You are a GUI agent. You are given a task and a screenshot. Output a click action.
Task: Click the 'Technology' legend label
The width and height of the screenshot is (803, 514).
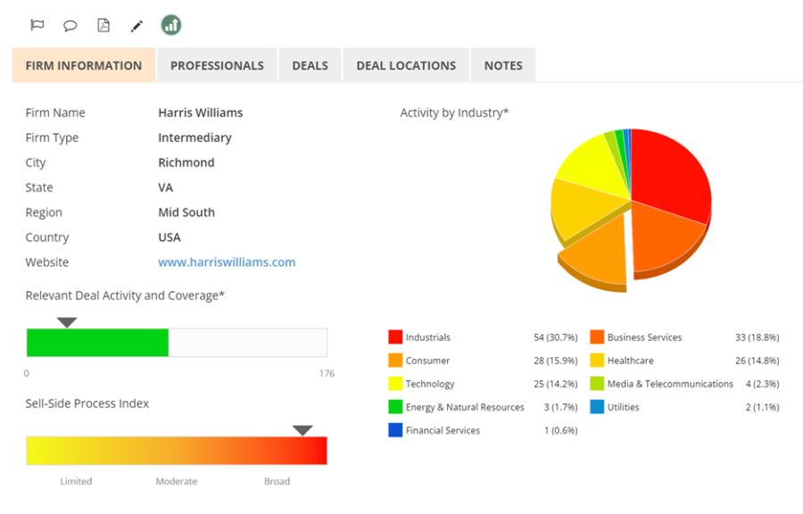pyautogui.click(x=430, y=384)
